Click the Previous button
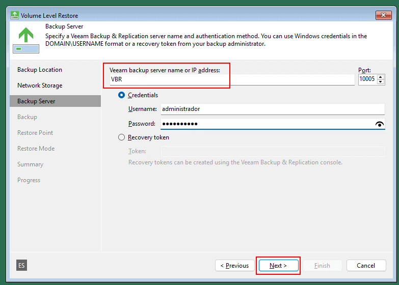This screenshot has height=285, width=399. 234,266
